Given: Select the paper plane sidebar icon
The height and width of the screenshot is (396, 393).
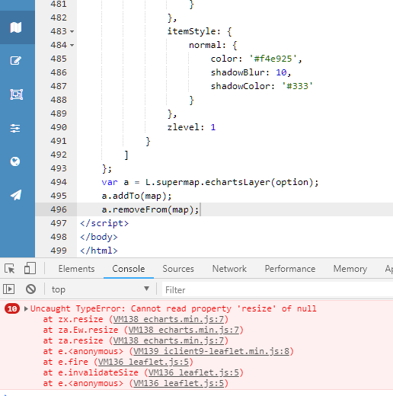Looking at the screenshot, I should tap(16, 195).
